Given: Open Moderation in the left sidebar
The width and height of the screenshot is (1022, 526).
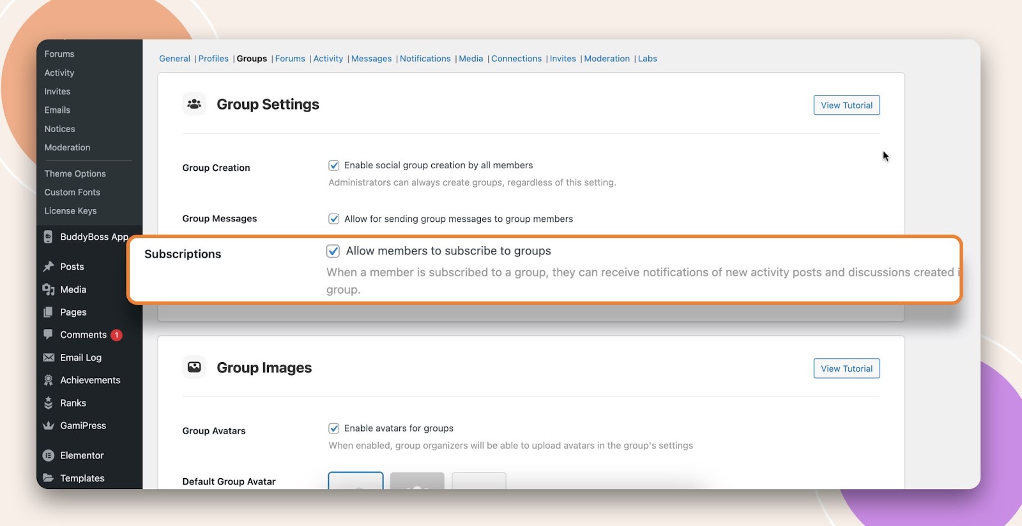Looking at the screenshot, I should 67,147.
